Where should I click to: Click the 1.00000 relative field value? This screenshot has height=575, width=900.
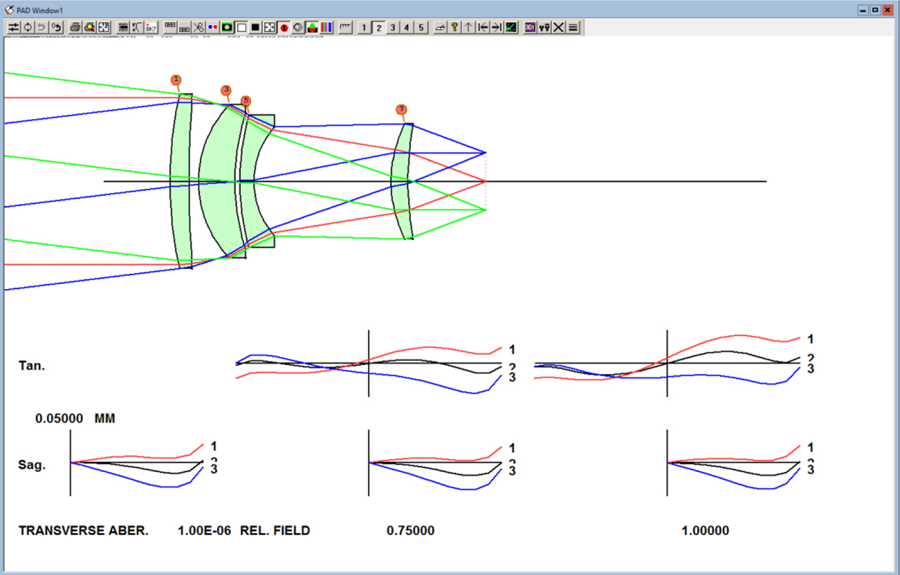705,531
